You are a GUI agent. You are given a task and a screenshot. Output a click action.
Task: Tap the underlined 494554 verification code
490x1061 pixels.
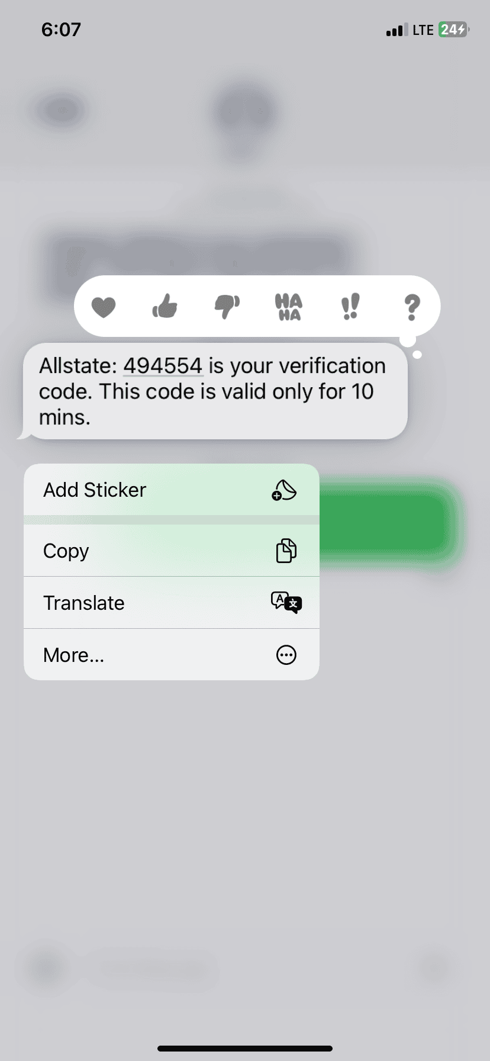click(163, 366)
